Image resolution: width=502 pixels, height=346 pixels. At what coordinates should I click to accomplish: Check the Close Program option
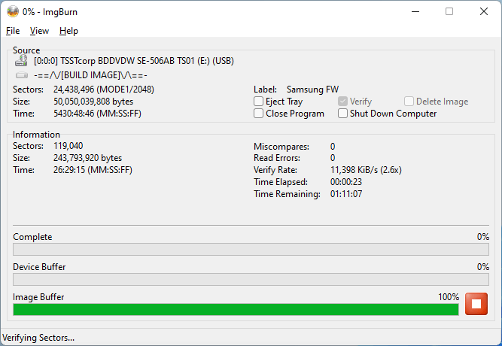259,114
